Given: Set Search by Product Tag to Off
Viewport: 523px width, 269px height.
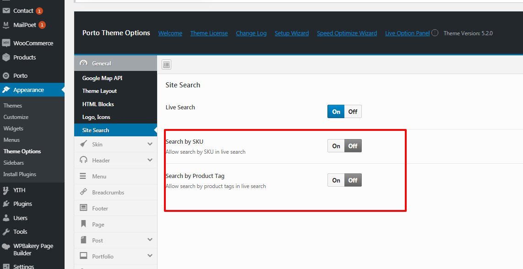Looking at the screenshot, I should (353, 180).
